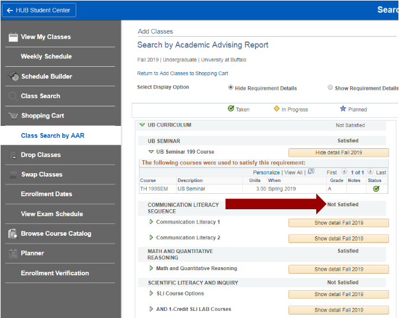Collapse the UB CURRICULUM section
Image resolution: width=399 pixels, height=318 pixels.
142,125
